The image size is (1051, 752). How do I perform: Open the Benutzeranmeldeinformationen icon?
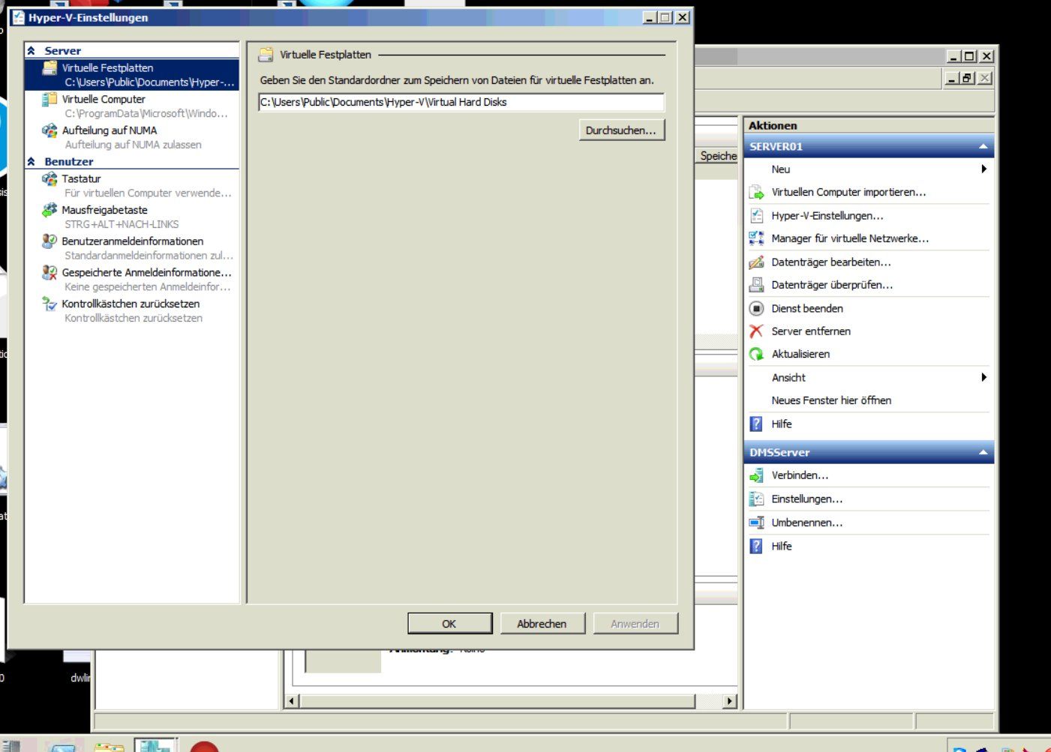coord(50,241)
